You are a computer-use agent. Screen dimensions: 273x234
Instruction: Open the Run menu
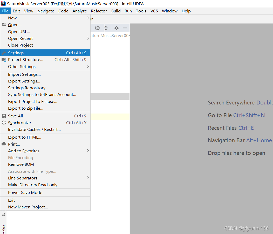(128, 11)
